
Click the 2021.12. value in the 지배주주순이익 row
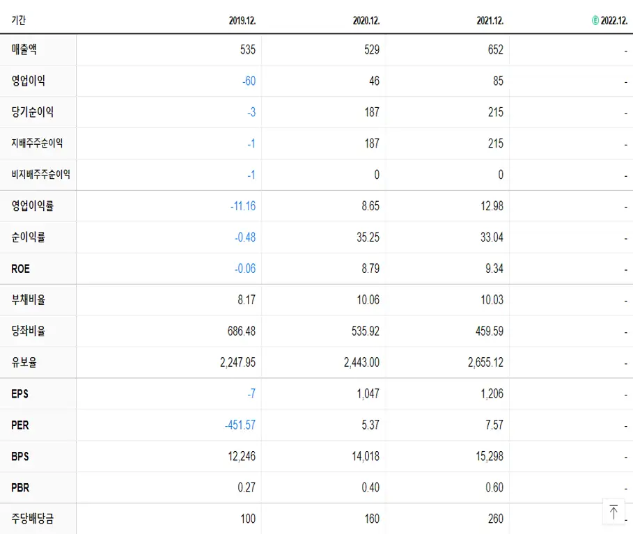pos(496,143)
